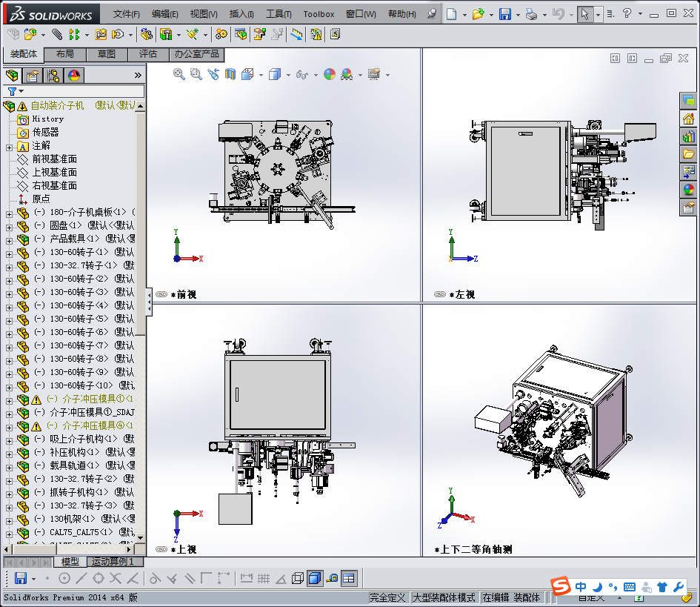Open the Design Library task pane
This screenshot has height=607, width=700.
click(x=688, y=136)
